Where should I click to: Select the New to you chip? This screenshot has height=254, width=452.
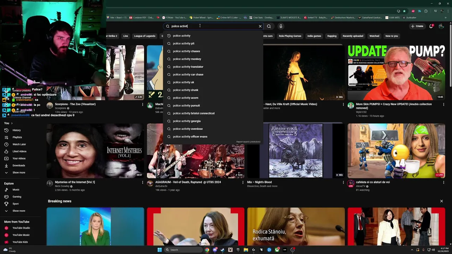coord(392,36)
